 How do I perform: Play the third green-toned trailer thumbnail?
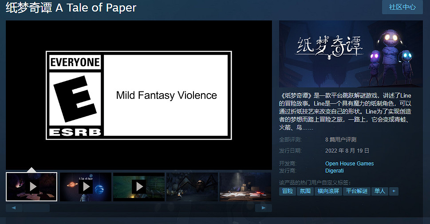click(x=139, y=187)
